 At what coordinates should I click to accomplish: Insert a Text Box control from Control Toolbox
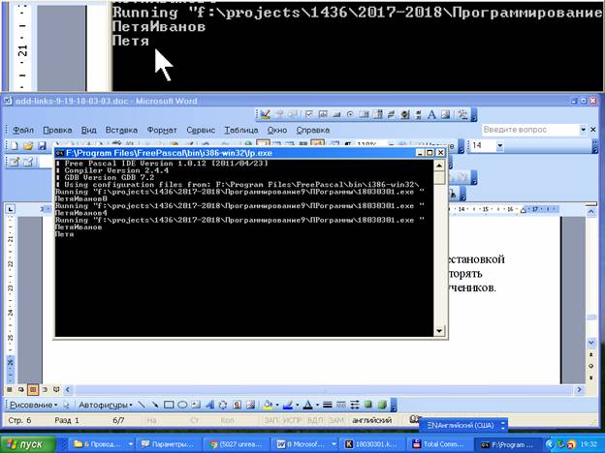[323, 114]
